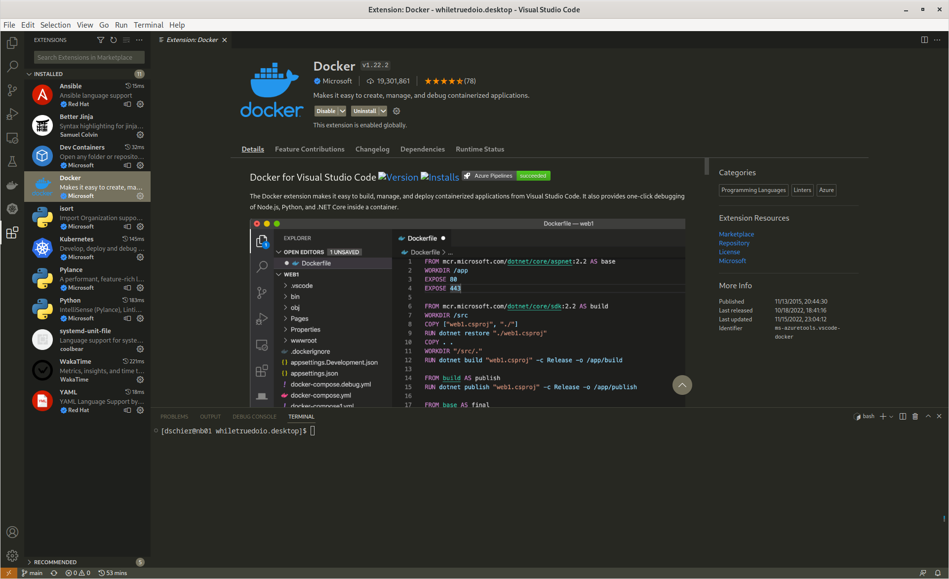Open manage gear for WakaTime extension

click(140, 380)
